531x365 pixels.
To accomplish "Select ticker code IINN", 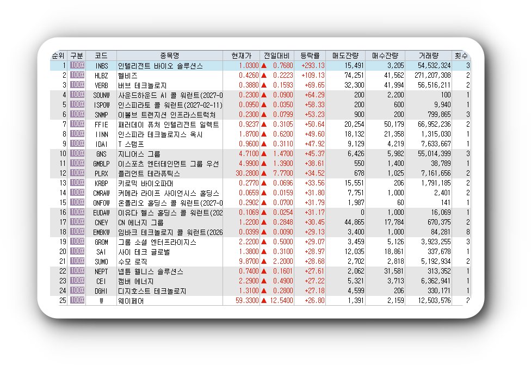I will point(101,134).
